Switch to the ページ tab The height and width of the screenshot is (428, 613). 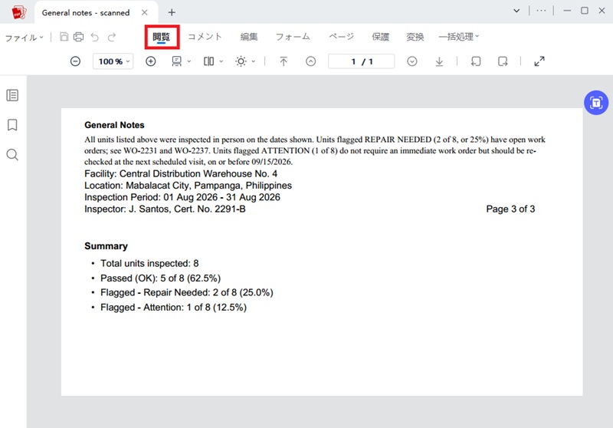341,37
